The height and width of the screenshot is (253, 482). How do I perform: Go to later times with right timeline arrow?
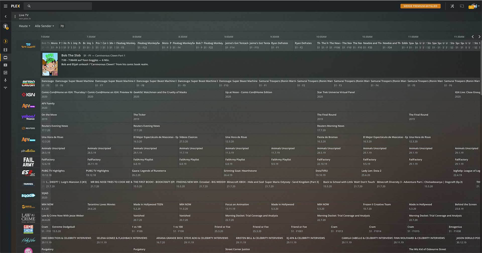click(x=479, y=37)
